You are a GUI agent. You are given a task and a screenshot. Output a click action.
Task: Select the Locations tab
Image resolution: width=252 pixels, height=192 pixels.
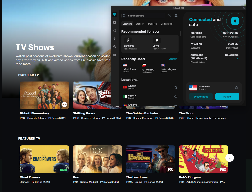tap(127, 24)
